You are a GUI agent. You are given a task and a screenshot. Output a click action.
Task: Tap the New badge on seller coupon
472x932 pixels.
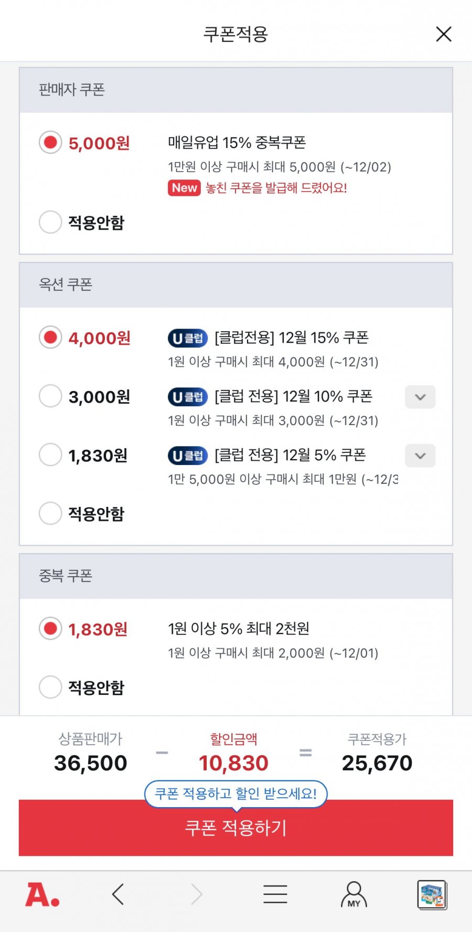pos(184,188)
